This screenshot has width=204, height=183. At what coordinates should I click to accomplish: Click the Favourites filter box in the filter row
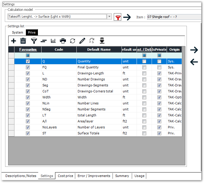tap(28, 55)
